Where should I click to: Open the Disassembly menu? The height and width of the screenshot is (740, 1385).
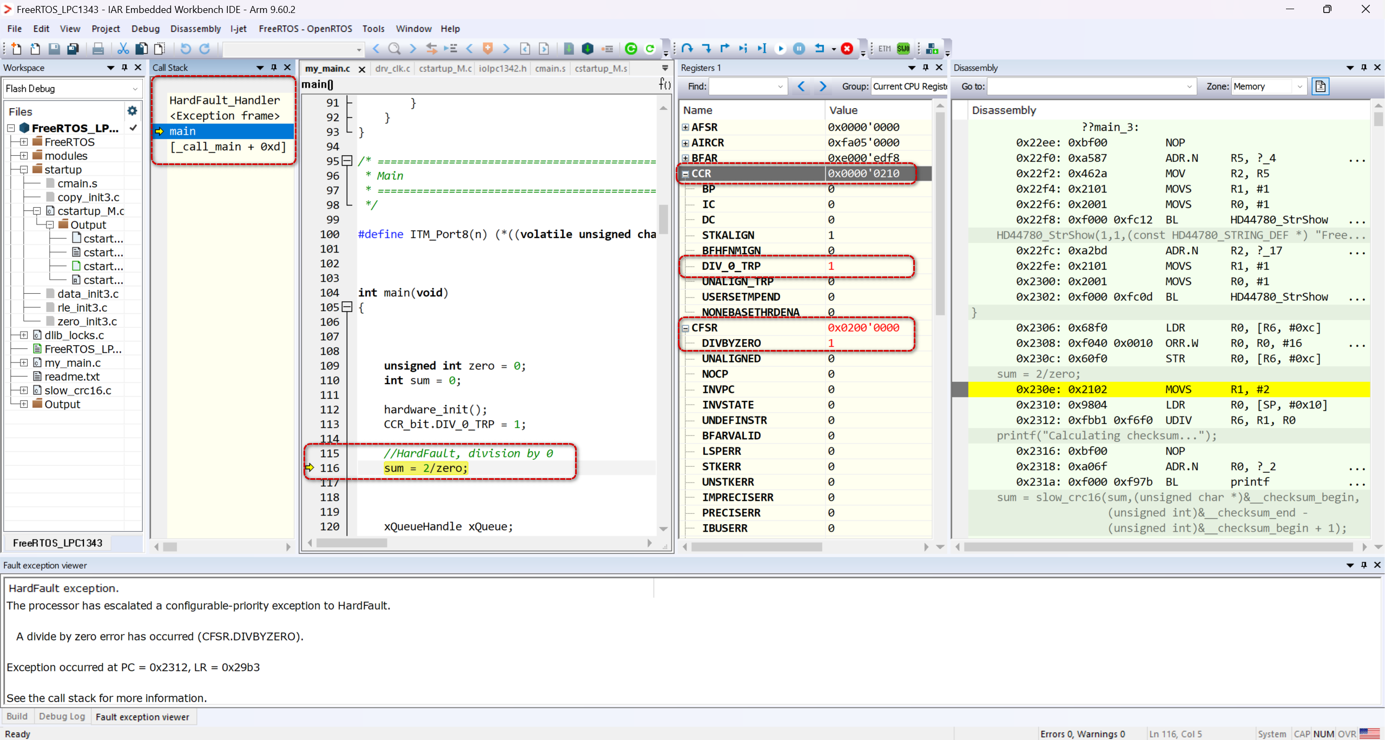click(x=195, y=29)
